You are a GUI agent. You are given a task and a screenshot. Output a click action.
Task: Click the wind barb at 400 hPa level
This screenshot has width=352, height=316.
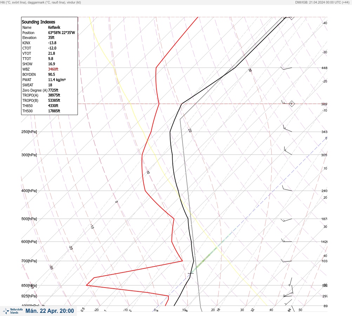click(x=287, y=188)
